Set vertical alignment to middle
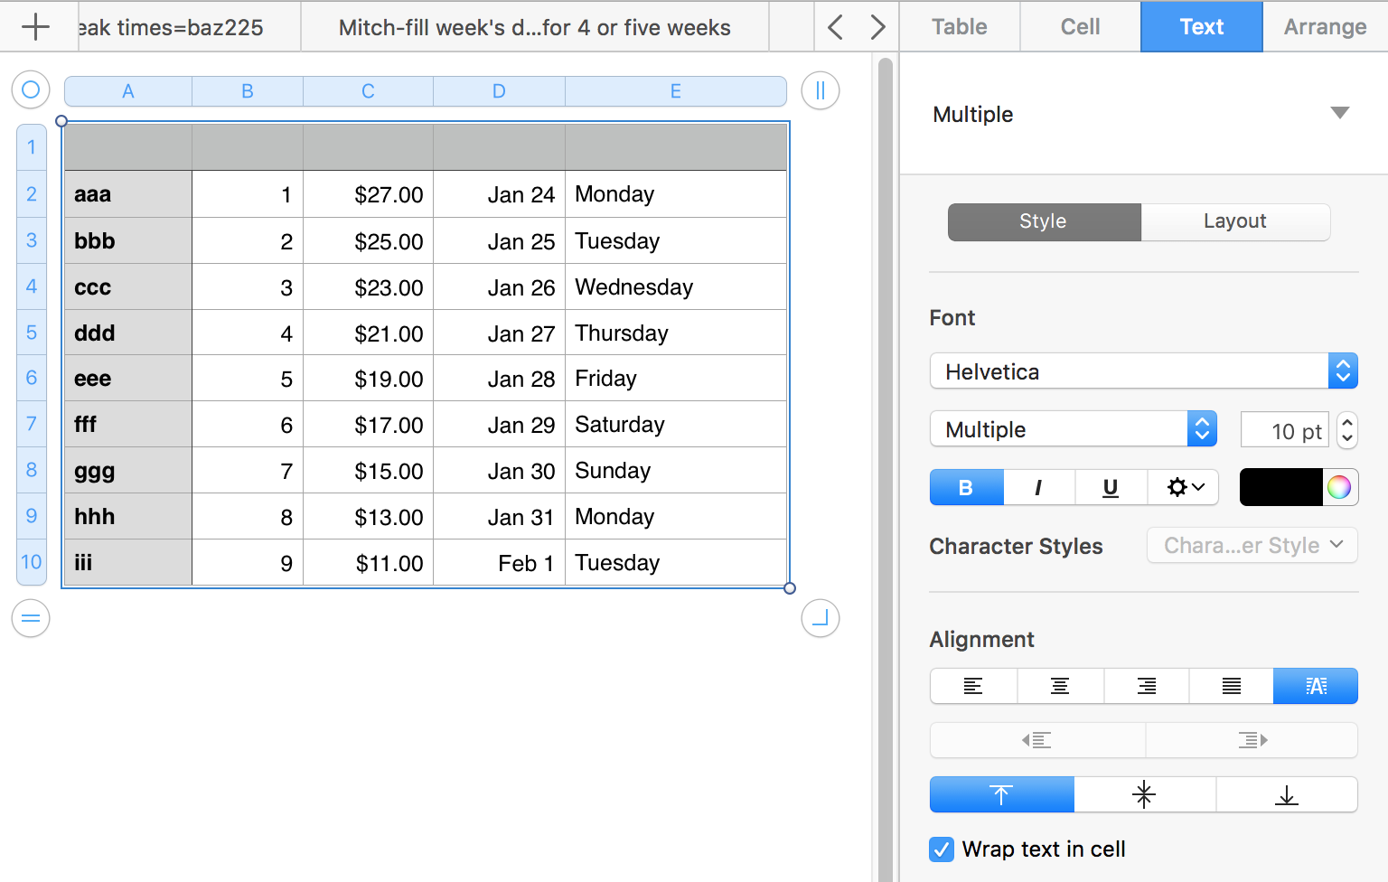 click(x=1144, y=794)
